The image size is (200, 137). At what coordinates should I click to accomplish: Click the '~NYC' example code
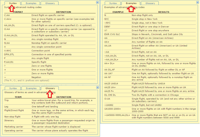(x=107, y=23)
